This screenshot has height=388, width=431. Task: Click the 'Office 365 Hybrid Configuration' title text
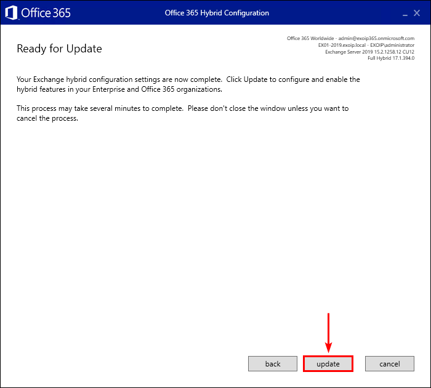pos(217,13)
